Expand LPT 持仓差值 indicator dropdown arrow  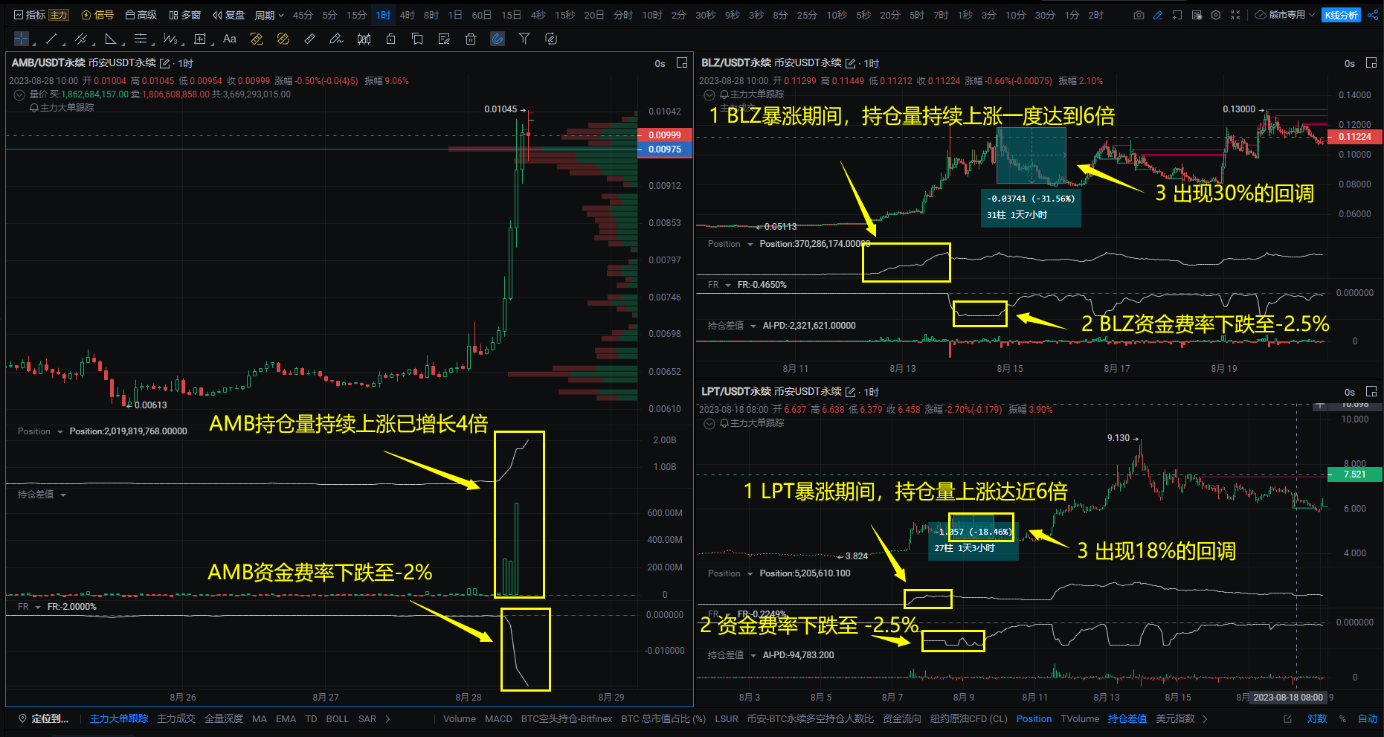[x=753, y=655]
